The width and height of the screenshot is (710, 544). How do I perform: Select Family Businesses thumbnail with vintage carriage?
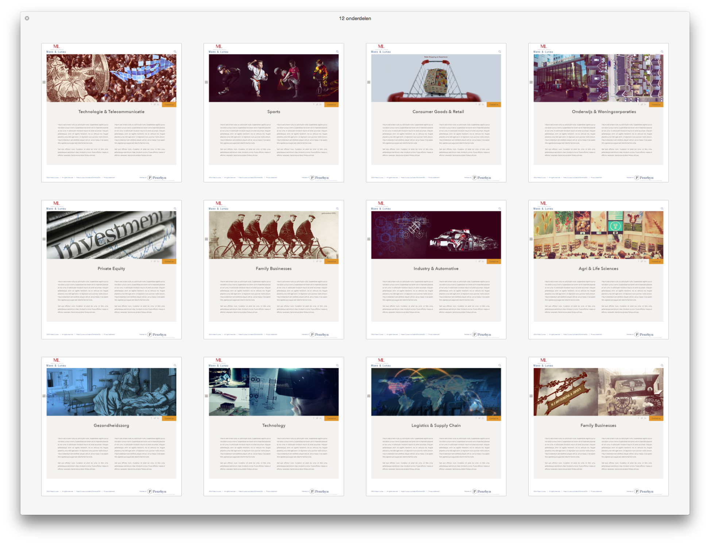[598, 427]
